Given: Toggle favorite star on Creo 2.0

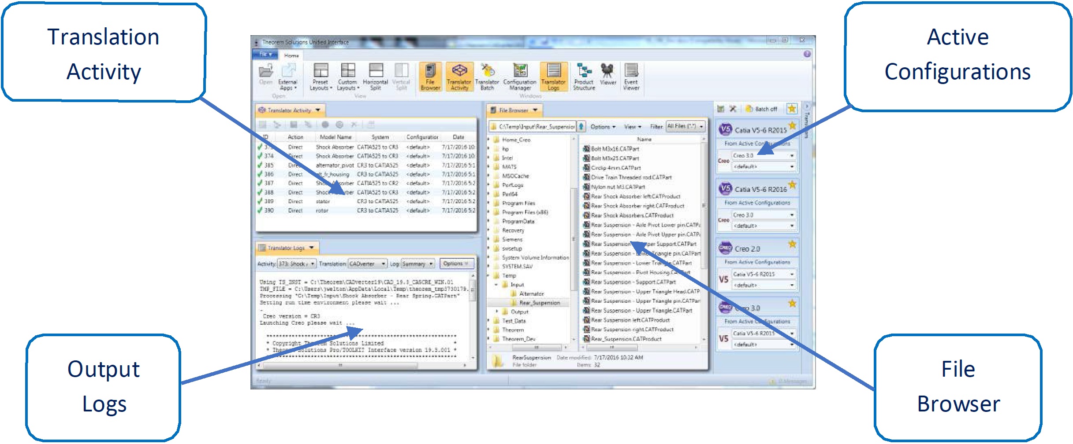Looking at the screenshot, I should click(x=793, y=244).
